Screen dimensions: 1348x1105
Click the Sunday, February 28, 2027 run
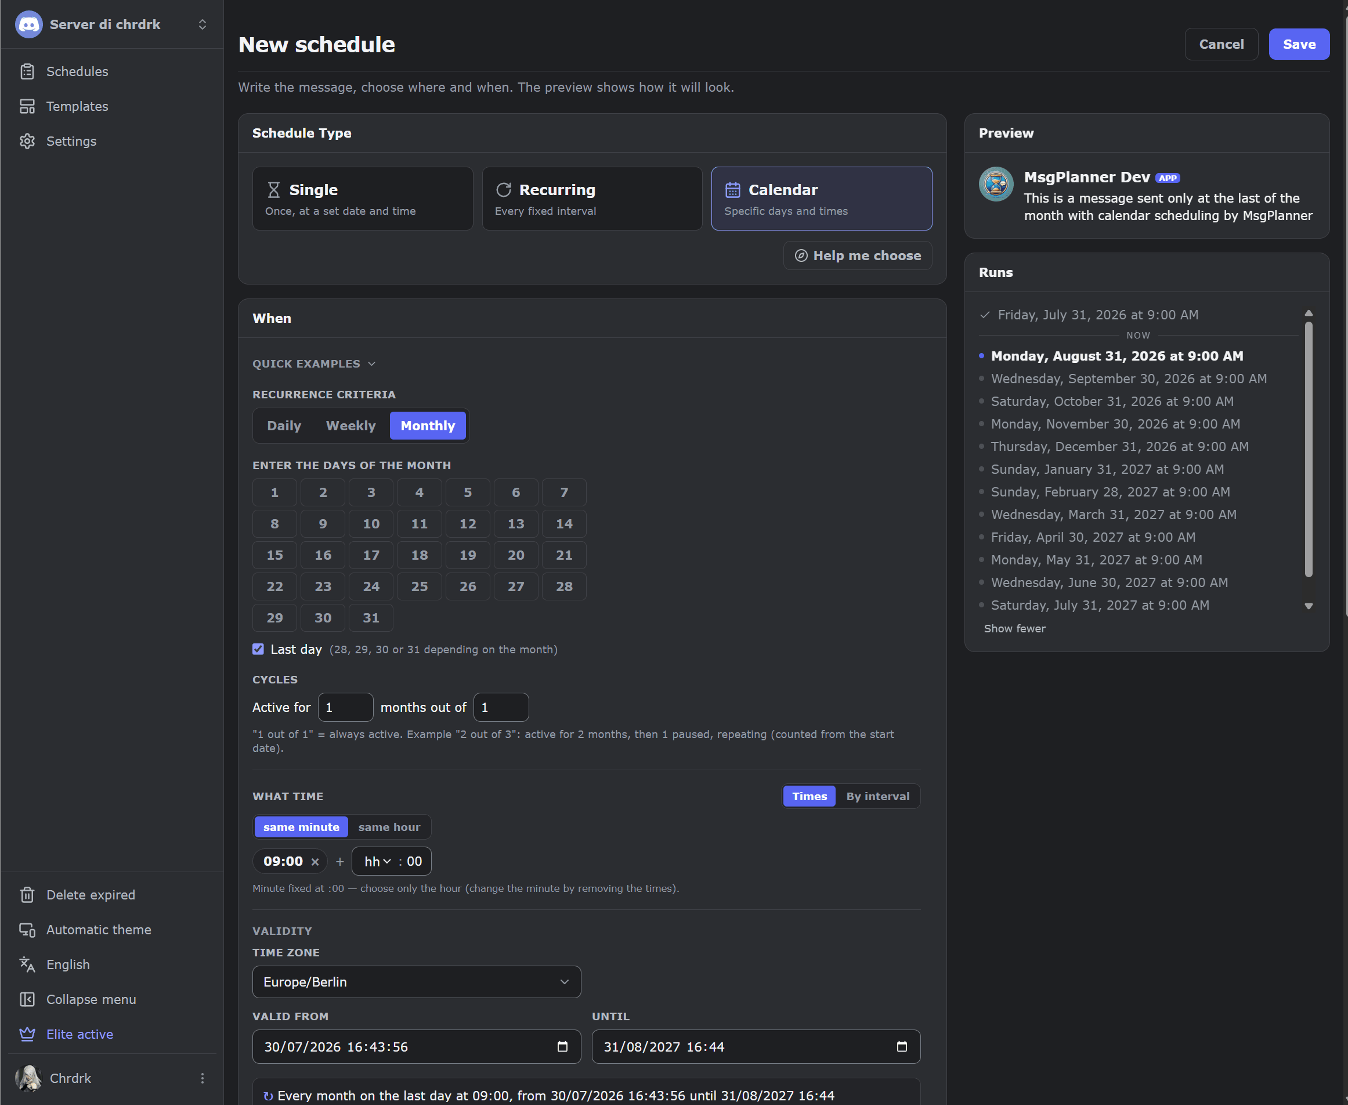[x=1110, y=492]
